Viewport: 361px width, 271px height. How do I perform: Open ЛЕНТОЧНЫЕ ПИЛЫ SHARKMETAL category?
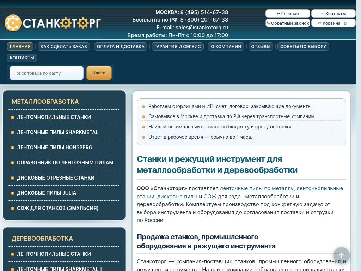pyautogui.click(x=57, y=132)
